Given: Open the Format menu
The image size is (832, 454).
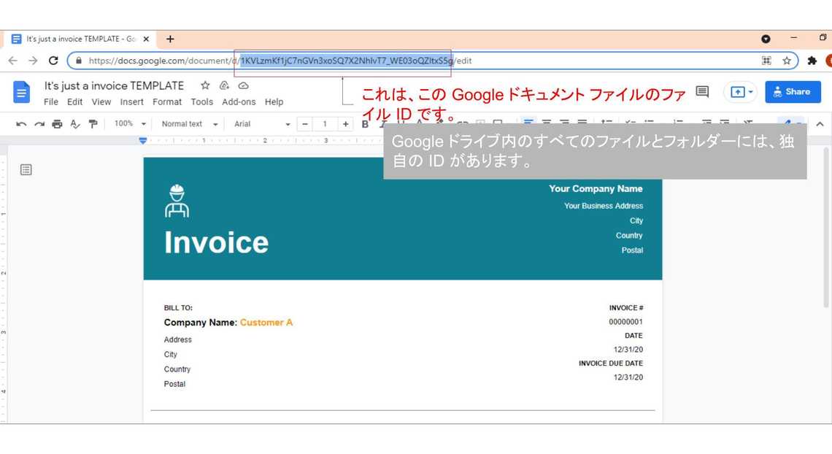Looking at the screenshot, I should click(167, 102).
